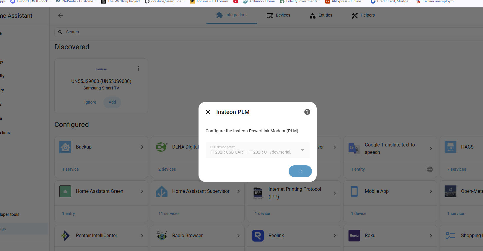This screenshot has width=483, height=251.
Task: Expand Home Assistant Green chevron
Action: [142, 191]
